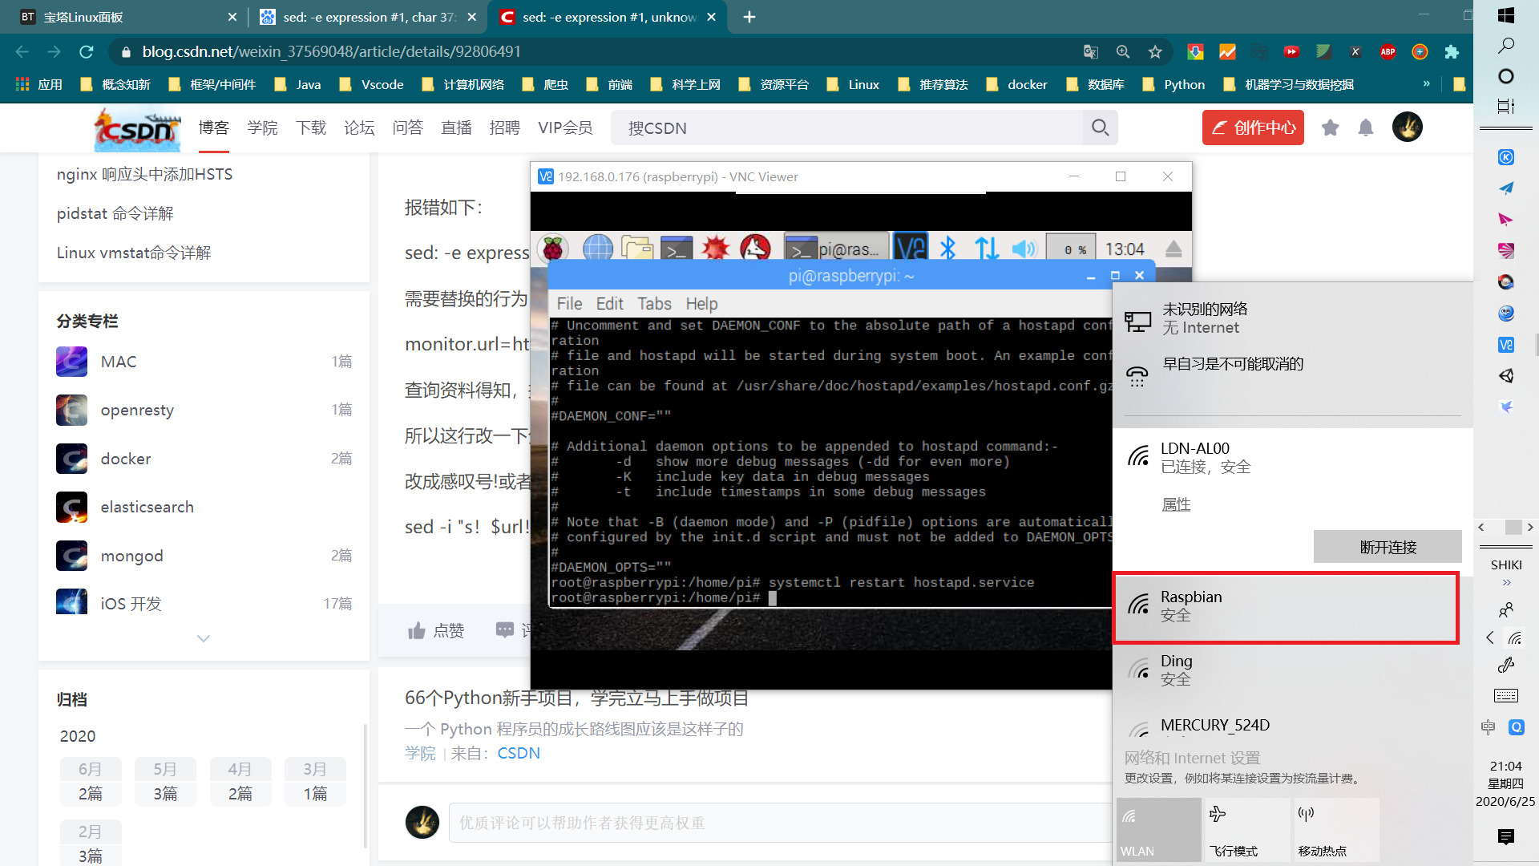The width and height of the screenshot is (1539, 866).
Task: Toggle 移动热点 on
Action: click(1336, 829)
